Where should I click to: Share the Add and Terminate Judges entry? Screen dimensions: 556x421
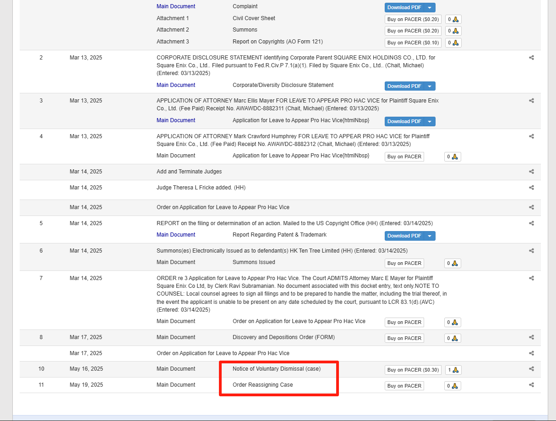(x=531, y=172)
